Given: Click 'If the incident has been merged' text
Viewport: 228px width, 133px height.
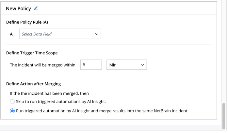Looking at the screenshot, I should pos(50,93).
